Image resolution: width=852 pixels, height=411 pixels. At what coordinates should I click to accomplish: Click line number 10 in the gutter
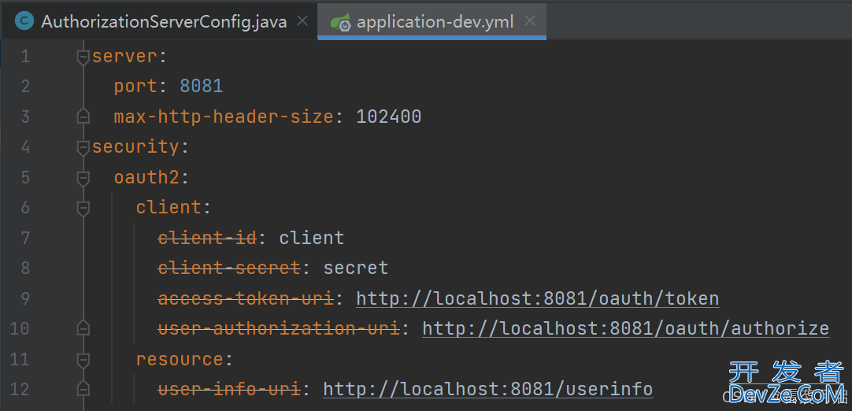coord(20,329)
